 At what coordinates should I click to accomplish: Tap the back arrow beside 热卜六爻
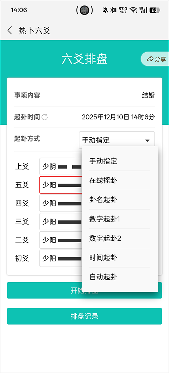point(10,31)
